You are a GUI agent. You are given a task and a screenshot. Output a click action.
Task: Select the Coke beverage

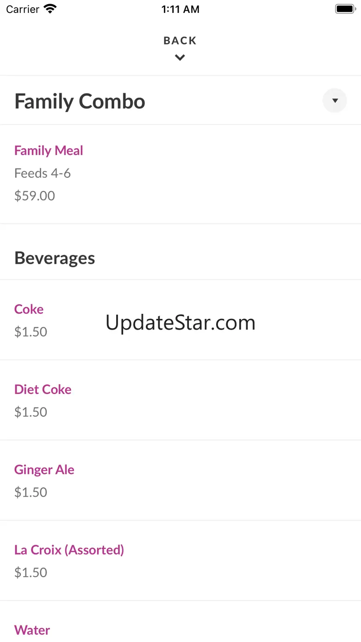29,309
